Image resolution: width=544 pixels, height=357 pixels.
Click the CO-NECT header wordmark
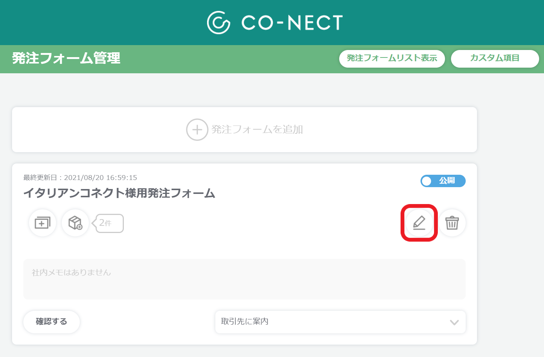292,23
